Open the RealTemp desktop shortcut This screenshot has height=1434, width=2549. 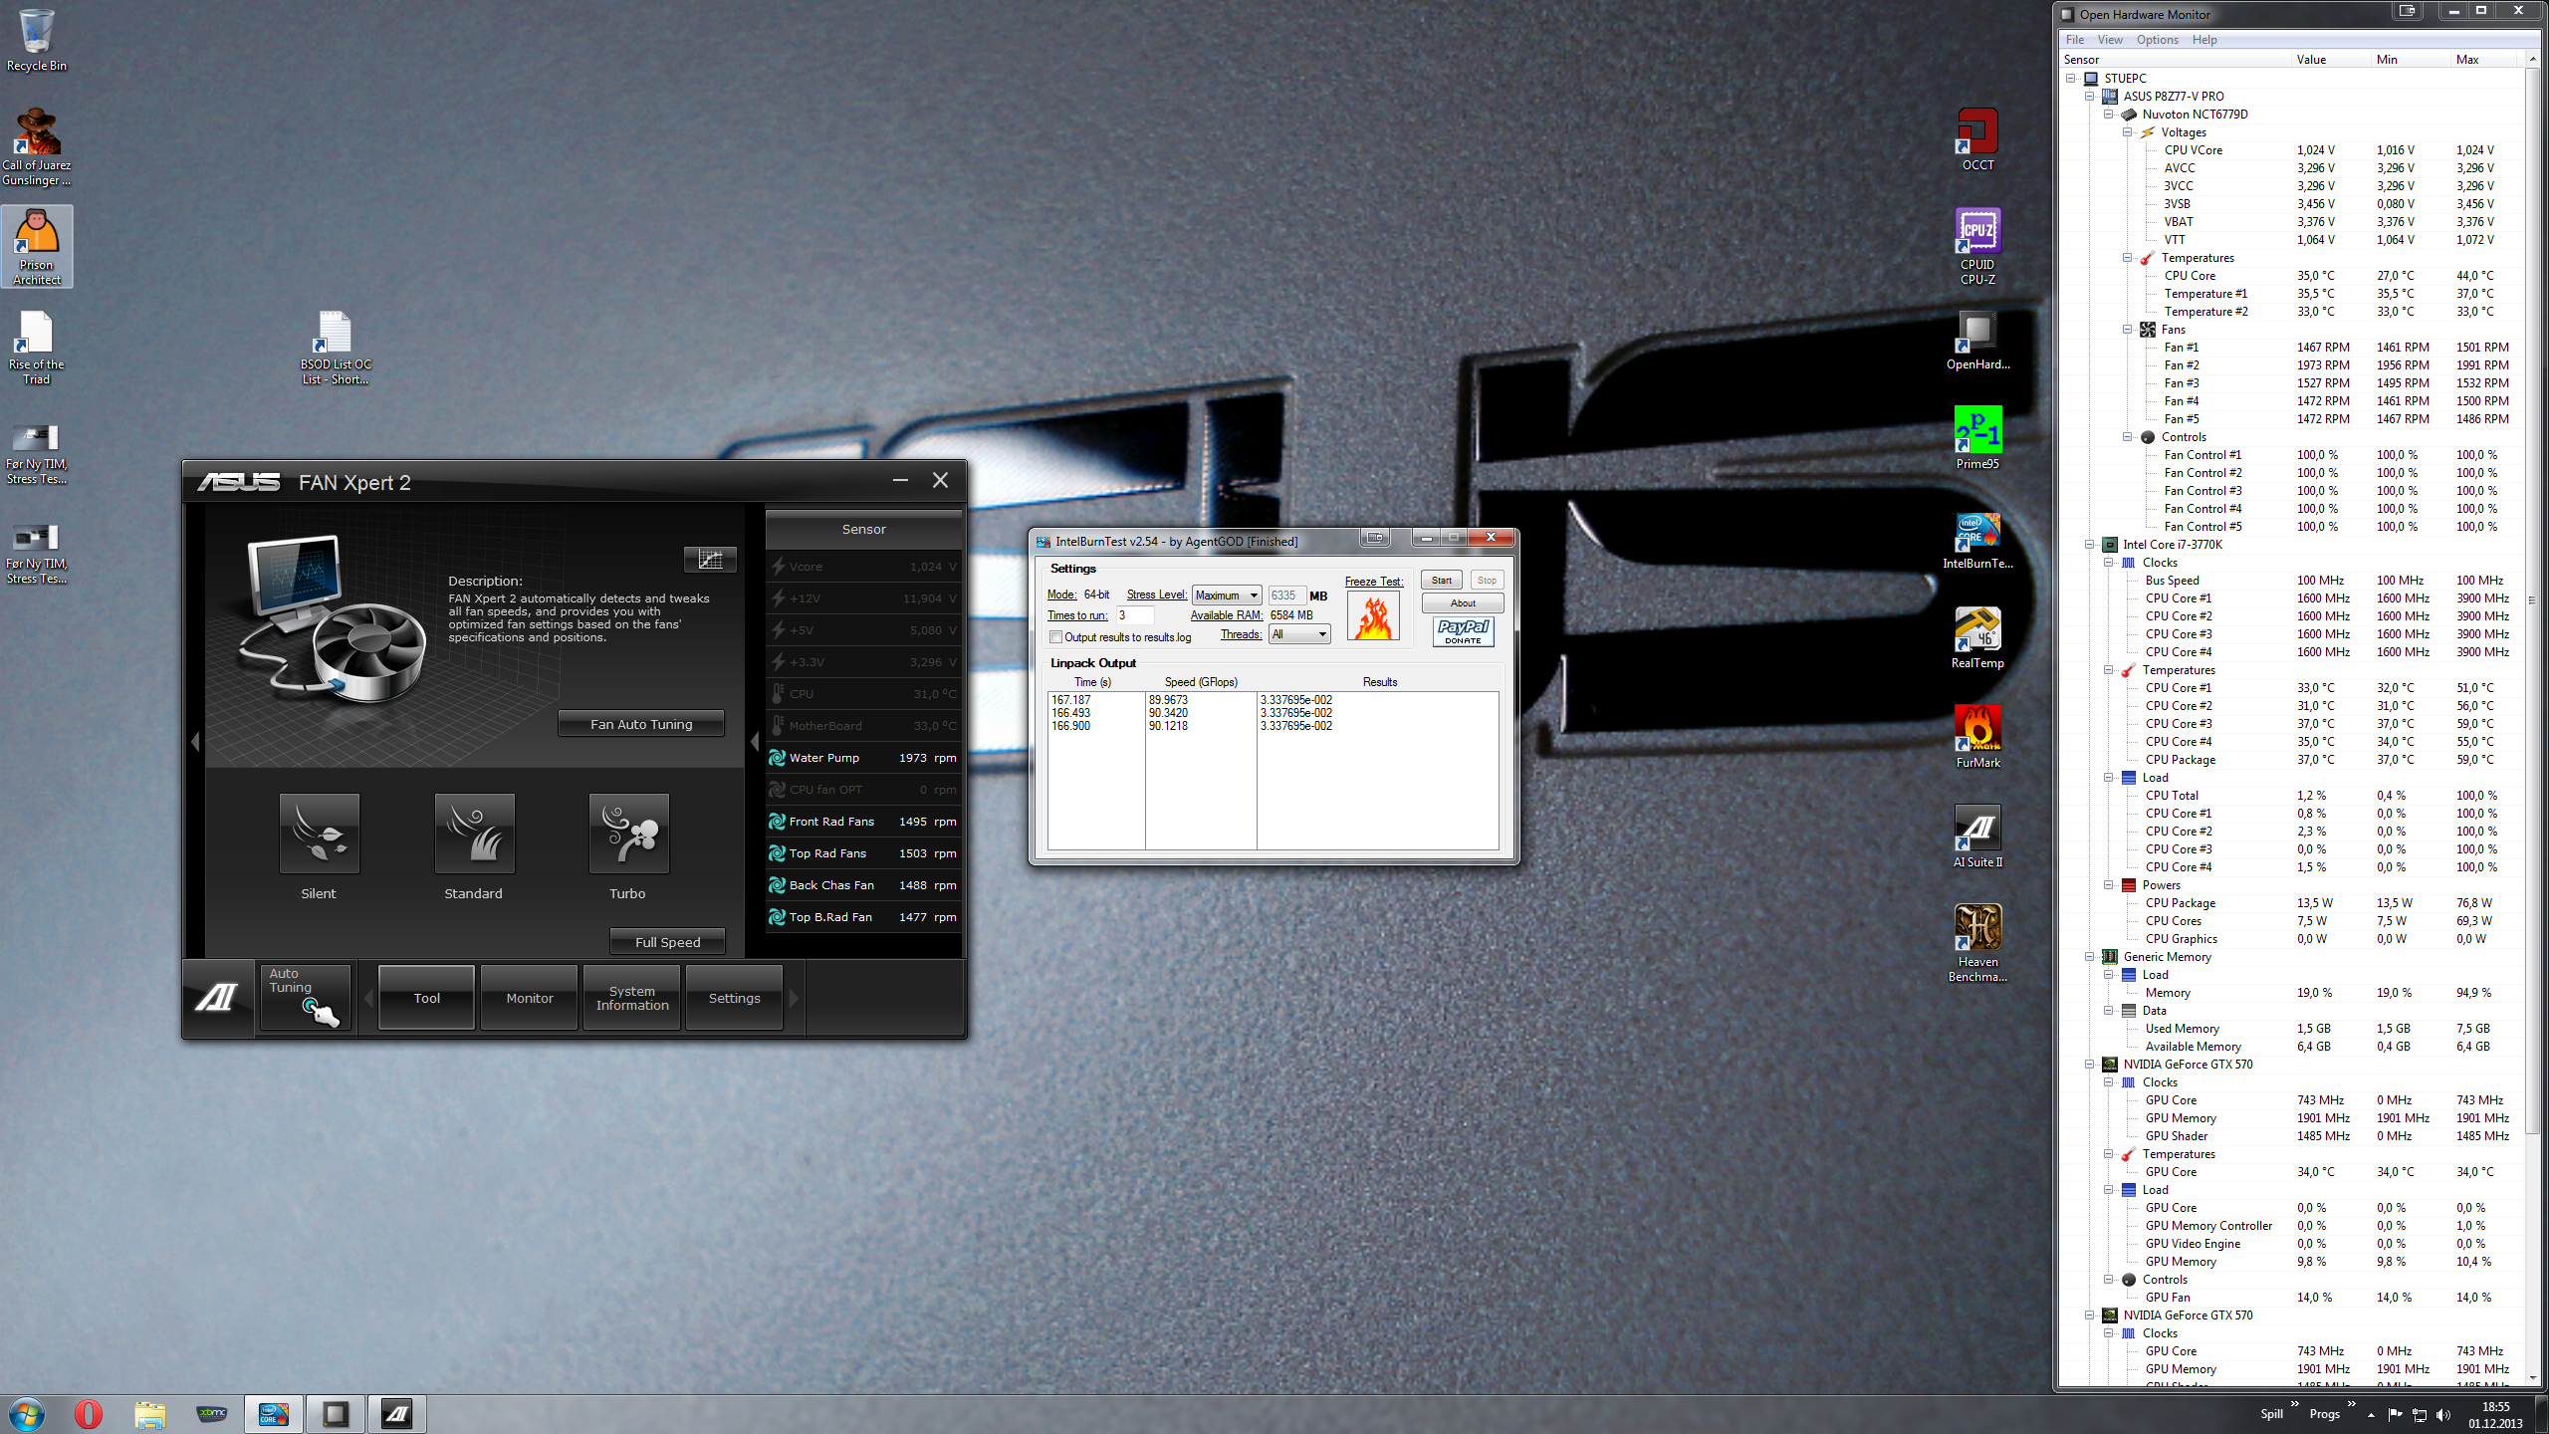1977,638
